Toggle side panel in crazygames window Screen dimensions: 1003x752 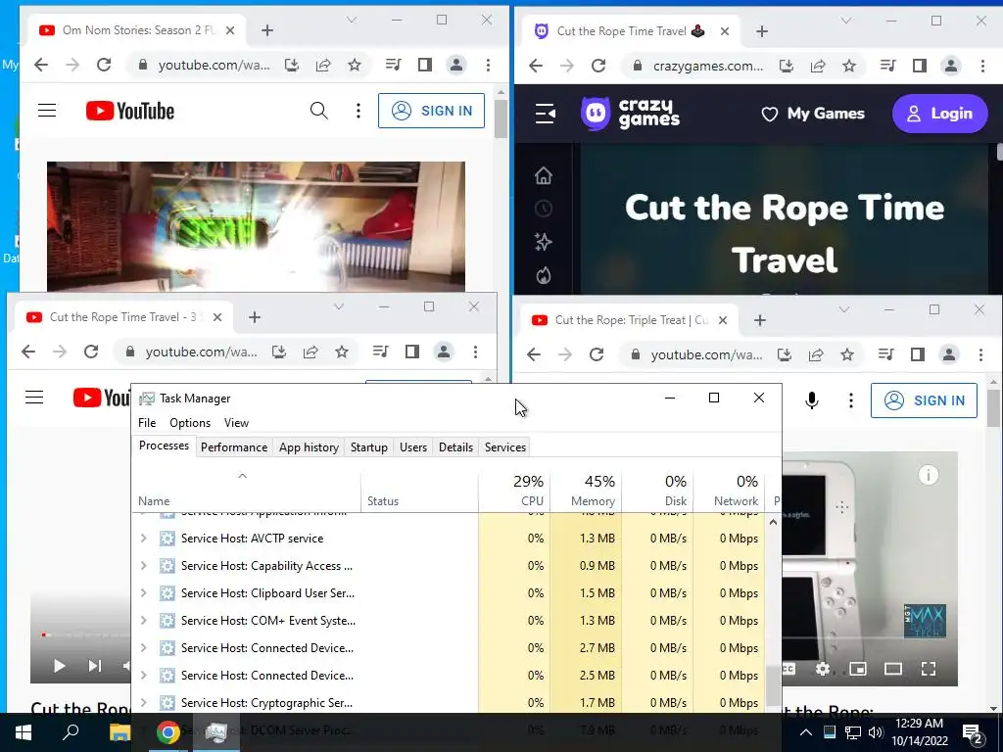pos(919,66)
